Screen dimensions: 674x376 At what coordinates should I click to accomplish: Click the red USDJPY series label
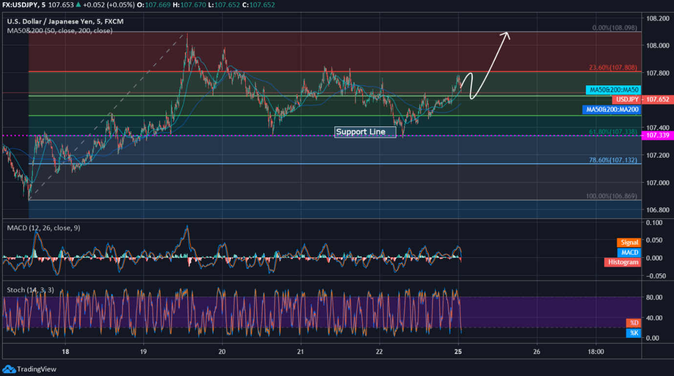click(627, 100)
